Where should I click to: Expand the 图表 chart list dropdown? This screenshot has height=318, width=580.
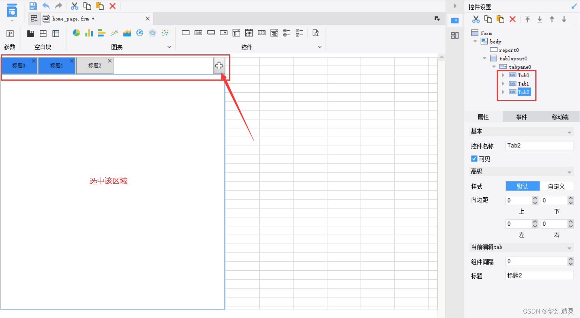tap(169, 47)
